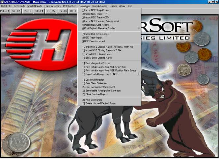Image resolution: width=219 pixels, height=159 pixels.
Task: Open the FinReports menu
Action: point(19,6)
